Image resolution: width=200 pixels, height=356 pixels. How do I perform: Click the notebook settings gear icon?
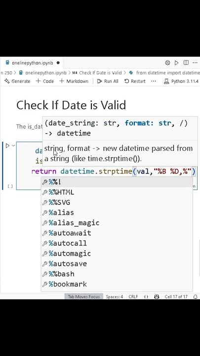pos(167,63)
